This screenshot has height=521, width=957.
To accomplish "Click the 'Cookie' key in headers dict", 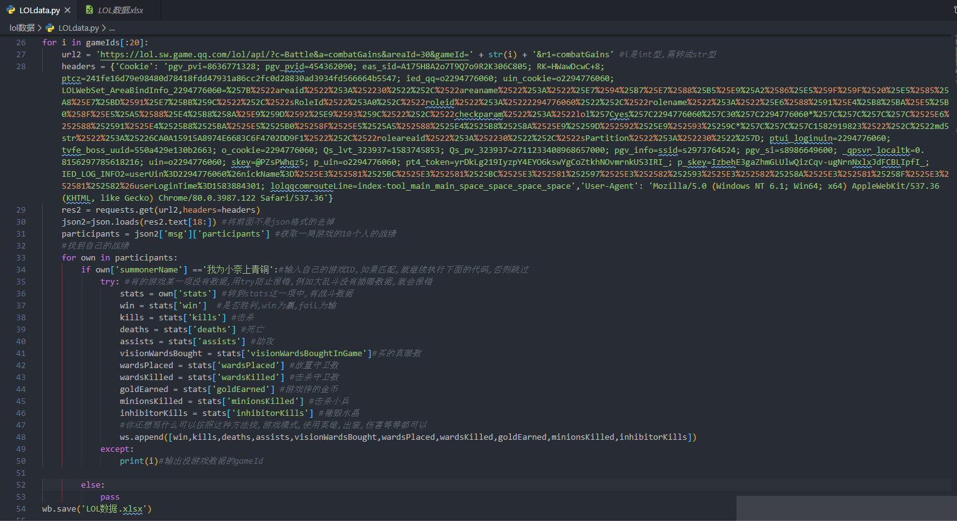I will pyautogui.click(x=134, y=66).
